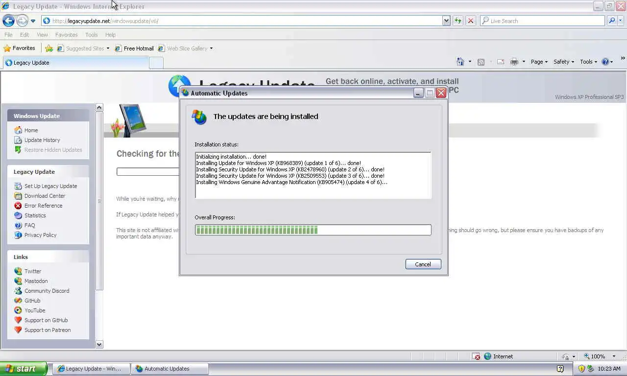627x376 pixels.
Task: Open Set Up Legacy Update link
Action: (50, 186)
